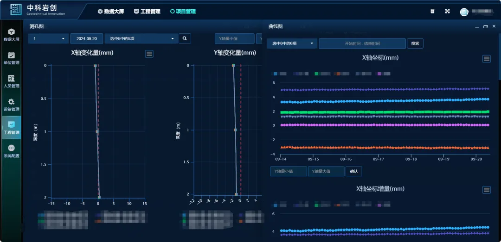The height and width of the screenshot is (242, 501).
Task: Go to 系统配置 in the sidebar
Action: (11, 151)
